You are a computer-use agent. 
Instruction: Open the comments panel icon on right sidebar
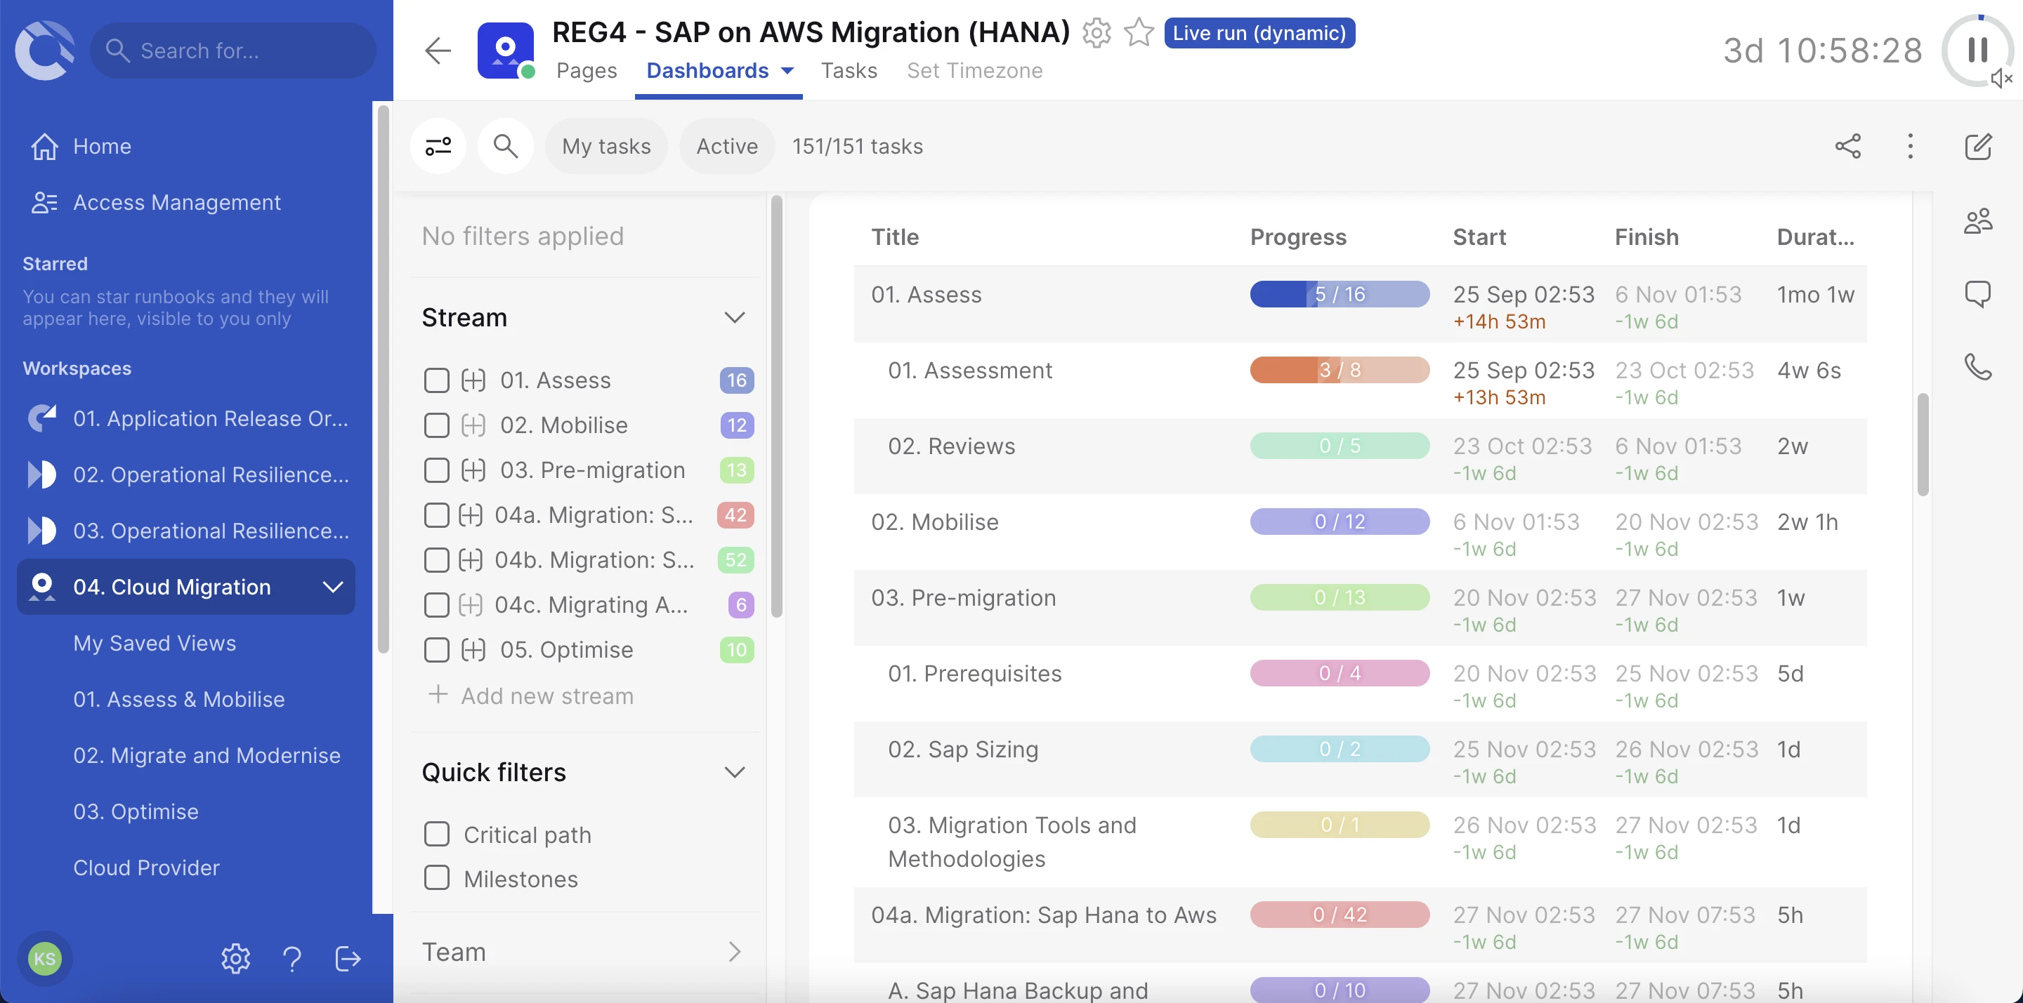(x=1978, y=293)
